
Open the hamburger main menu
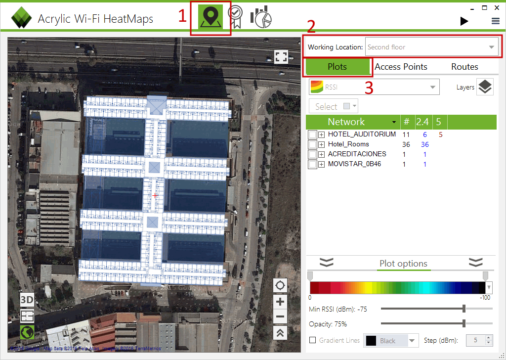pos(495,21)
